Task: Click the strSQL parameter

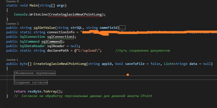Action: point(76,28)
